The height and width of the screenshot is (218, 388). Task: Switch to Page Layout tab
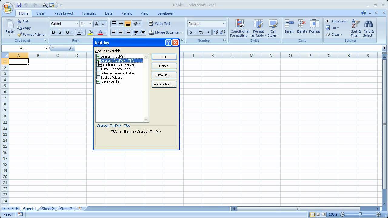(x=64, y=13)
